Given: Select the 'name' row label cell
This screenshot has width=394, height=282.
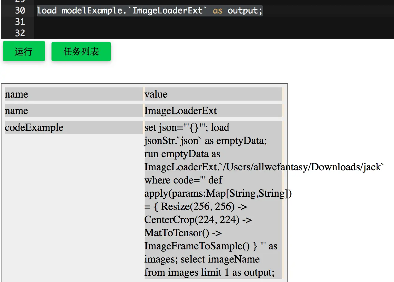Looking at the screenshot, I should [74, 110].
